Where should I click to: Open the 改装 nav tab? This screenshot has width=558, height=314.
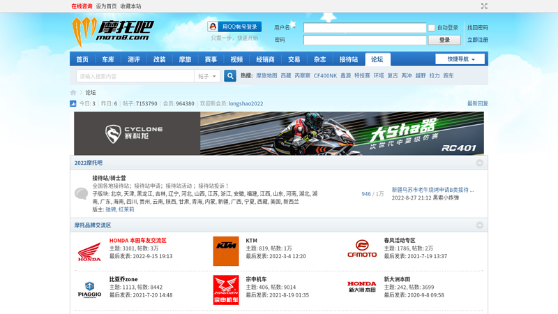[x=159, y=59]
